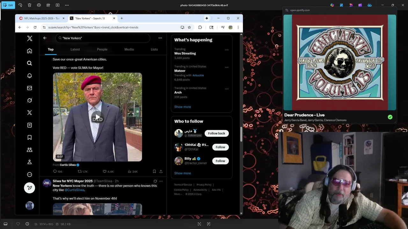The width and height of the screenshot is (408, 229).
Task: Click zoom-to-fit icon in Photos bottom bar
Action: [199, 224]
